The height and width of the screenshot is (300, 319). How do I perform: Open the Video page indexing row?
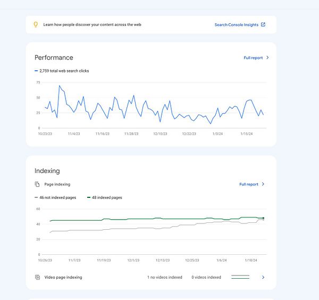coord(63,277)
